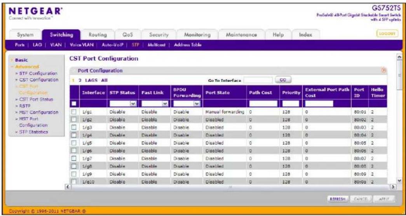Screen dimensions: 406x216
Task: Click the GO button
Action: pyautogui.click(x=284, y=80)
